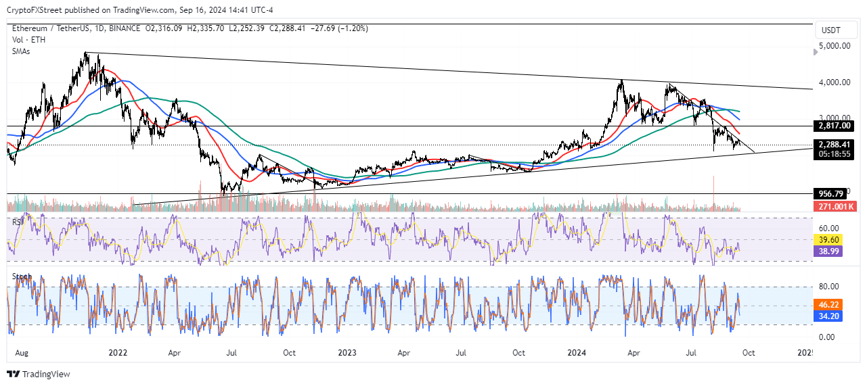Viewport: 867px width, 386px height.
Task: Click the 4,000.00 price axis label
Action: coord(835,82)
